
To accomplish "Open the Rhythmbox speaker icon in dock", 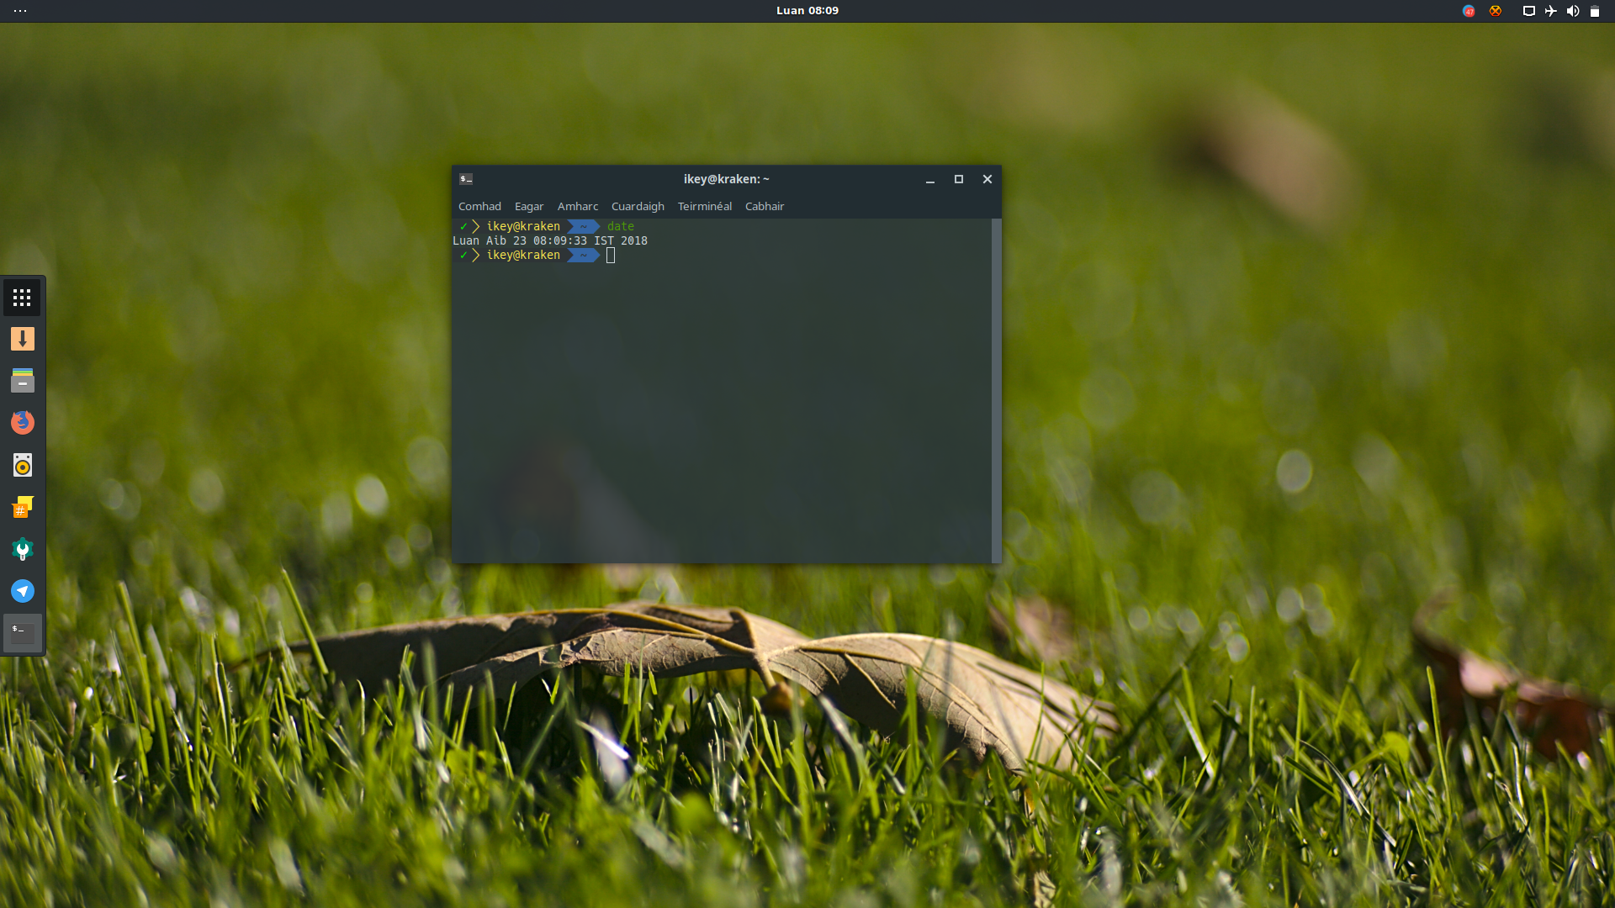I will tap(23, 465).
